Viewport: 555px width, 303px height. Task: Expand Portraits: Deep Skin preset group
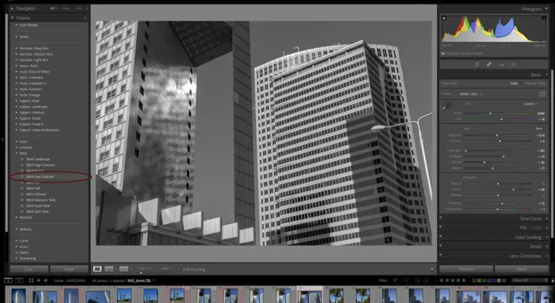tap(16, 48)
